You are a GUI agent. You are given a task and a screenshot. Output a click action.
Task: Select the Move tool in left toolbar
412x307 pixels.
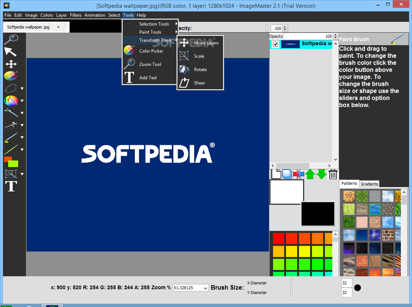point(11,64)
